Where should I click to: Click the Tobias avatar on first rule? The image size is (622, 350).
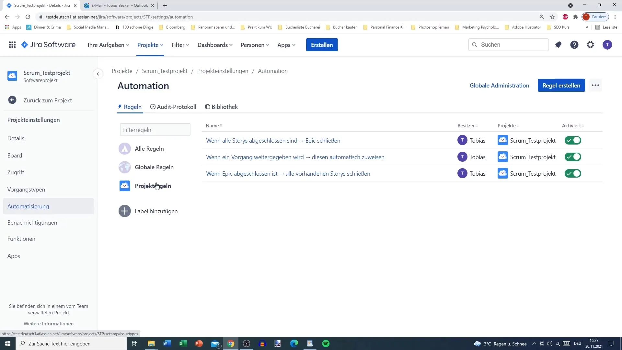(x=462, y=140)
